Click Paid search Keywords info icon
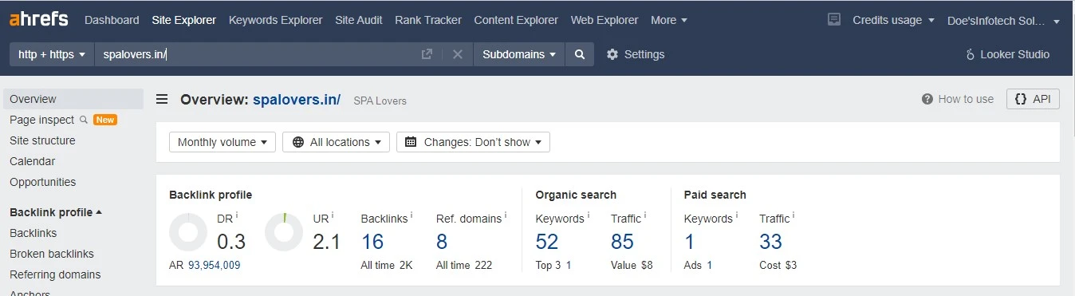 737,215
